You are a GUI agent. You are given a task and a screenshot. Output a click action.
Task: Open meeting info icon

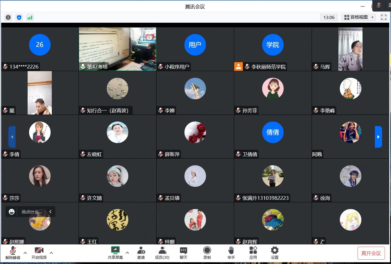8,18
